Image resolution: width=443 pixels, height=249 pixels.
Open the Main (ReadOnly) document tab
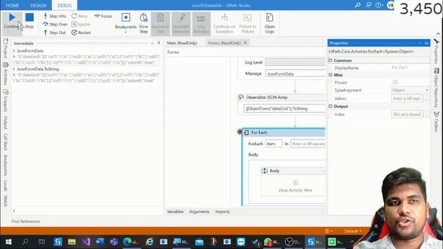coord(182,43)
